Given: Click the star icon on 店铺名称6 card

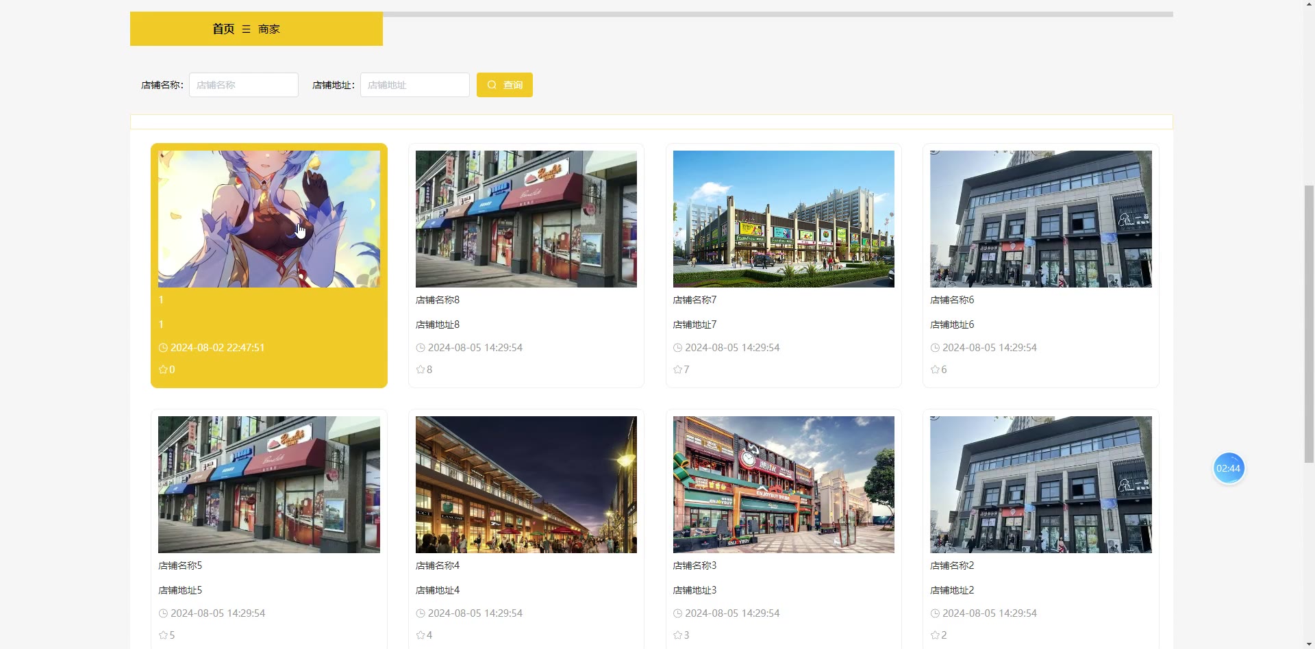Looking at the screenshot, I should (x=935, y=370).
